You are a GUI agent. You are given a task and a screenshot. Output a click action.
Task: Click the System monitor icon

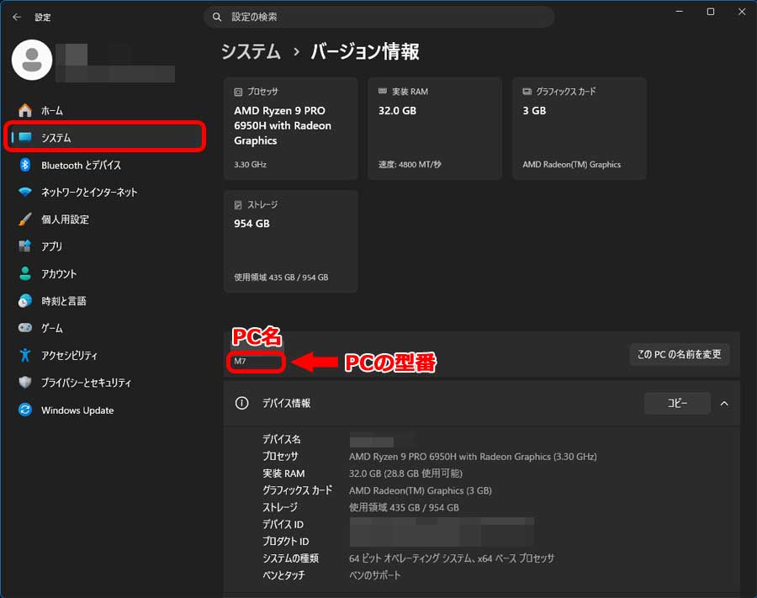(25, 137)
